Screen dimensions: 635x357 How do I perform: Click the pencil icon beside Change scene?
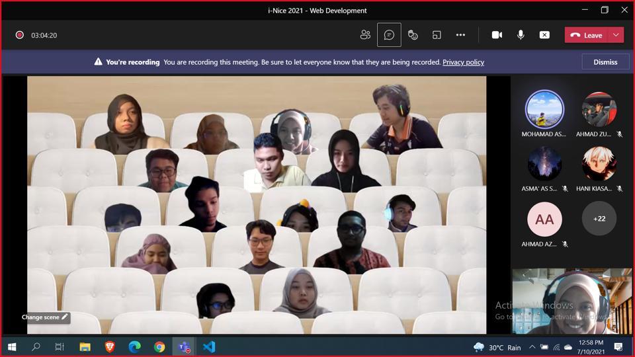[65, 317]
